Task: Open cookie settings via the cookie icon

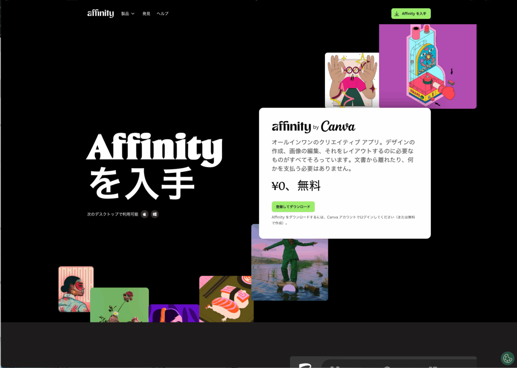Action: pos(508,358)
